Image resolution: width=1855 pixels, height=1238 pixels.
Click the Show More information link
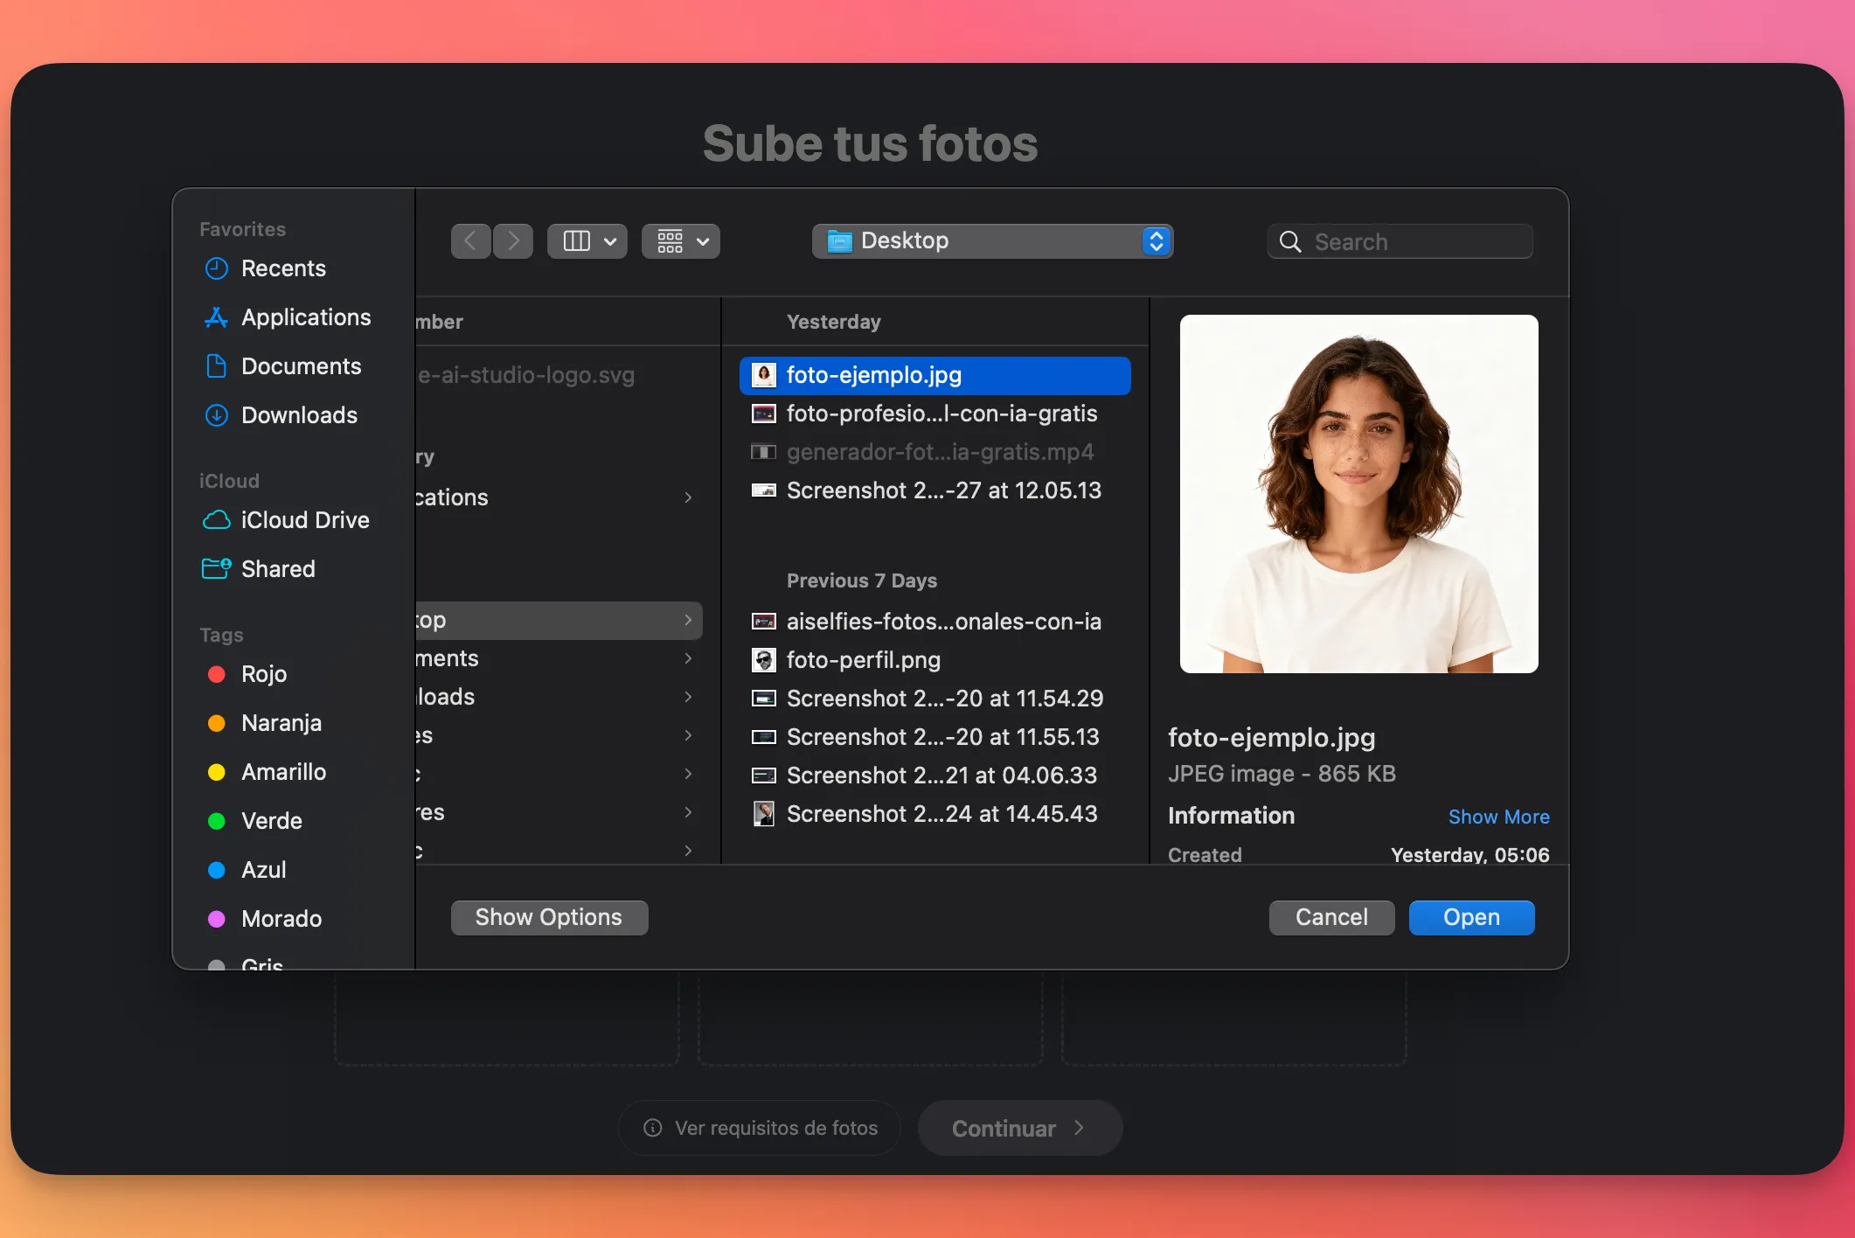pos(1498,817)
